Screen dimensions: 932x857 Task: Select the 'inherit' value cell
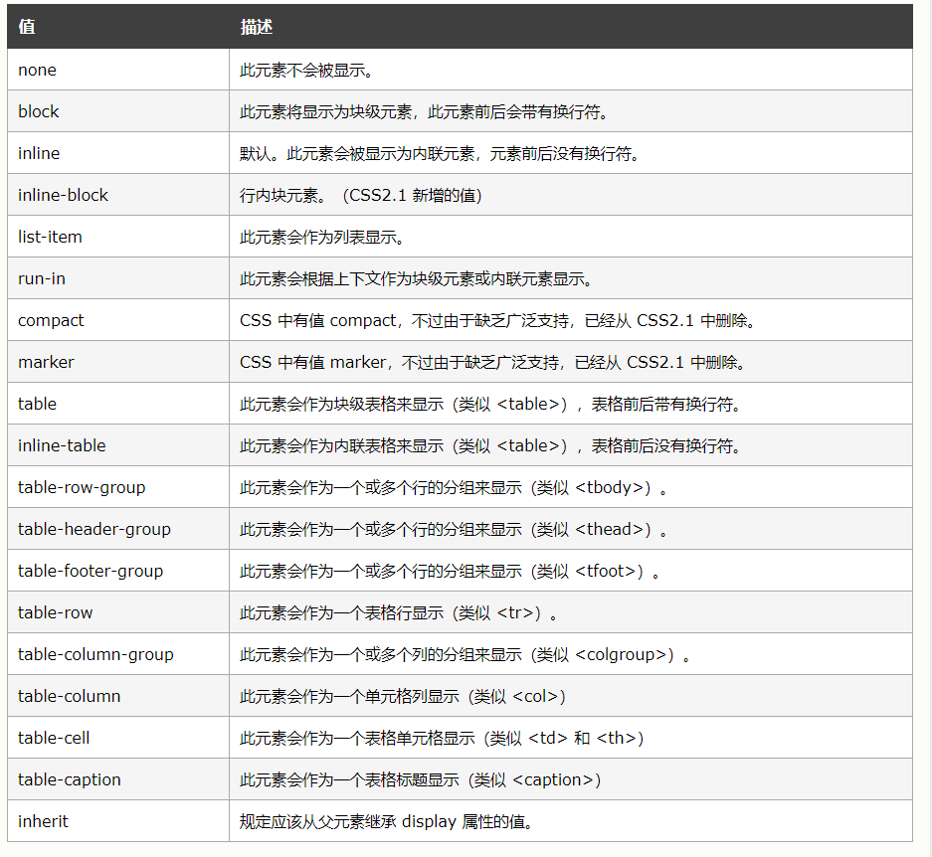pos(118,821)
